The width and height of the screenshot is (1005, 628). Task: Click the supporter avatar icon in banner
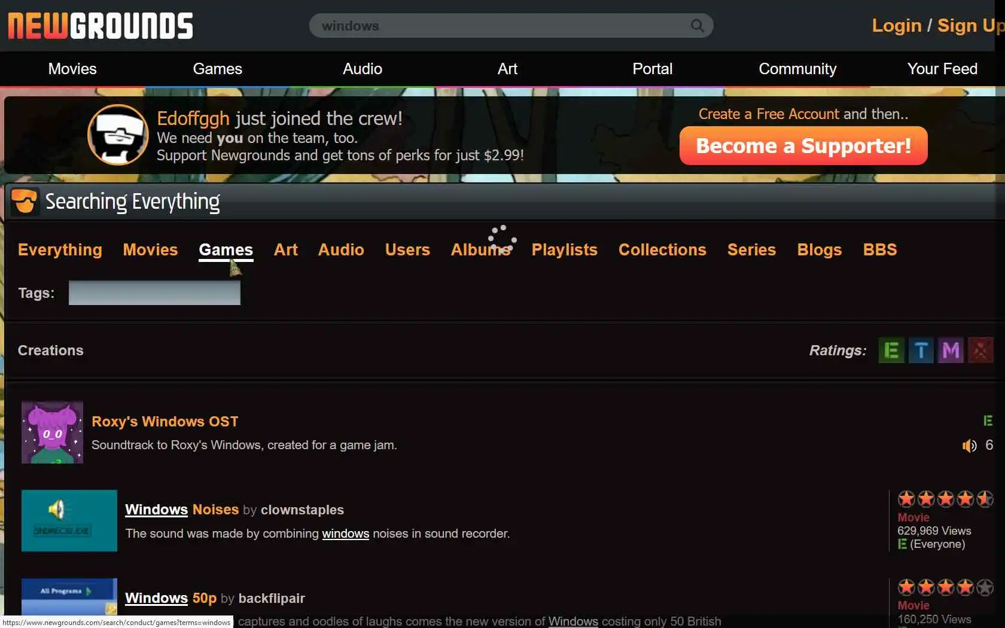pyautogui.click(x=118, y=135)
